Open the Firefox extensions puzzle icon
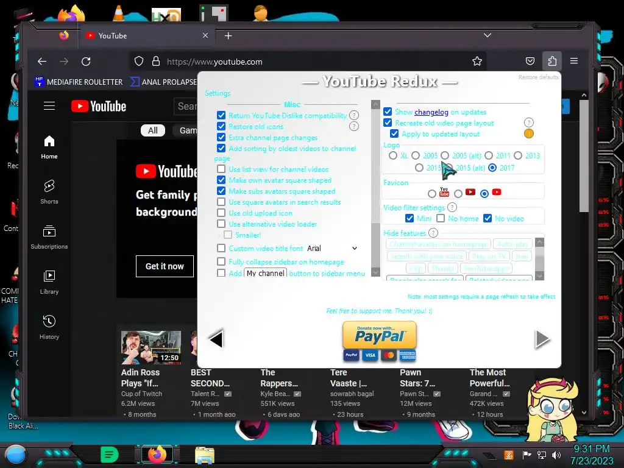This screenshot has height=468, width=624. click(x=552, y=62)
